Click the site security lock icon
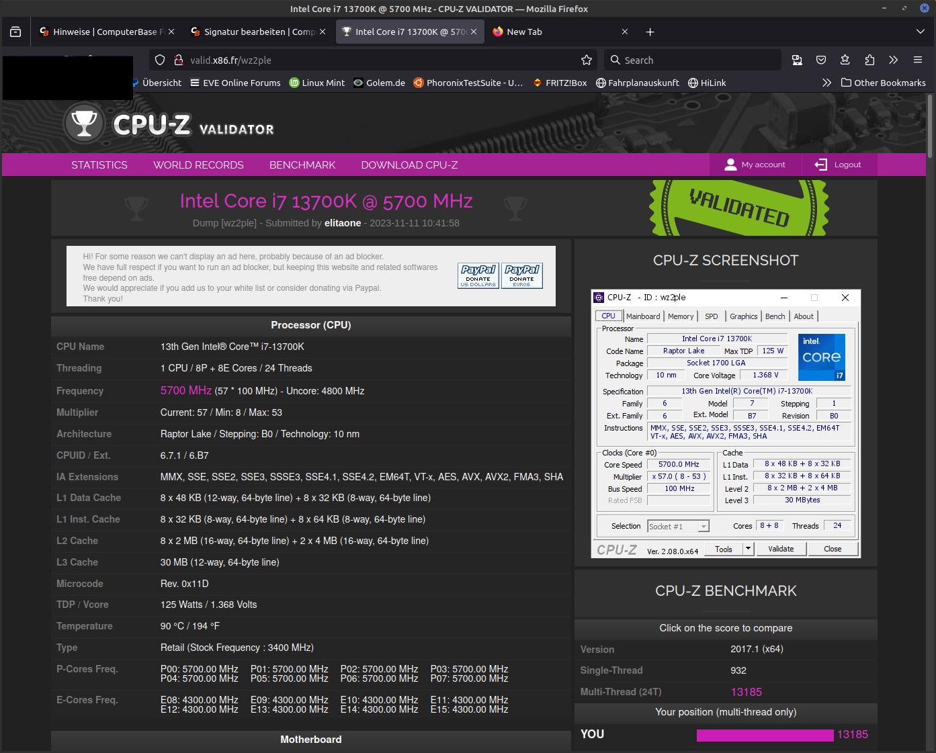 (178, 60)
